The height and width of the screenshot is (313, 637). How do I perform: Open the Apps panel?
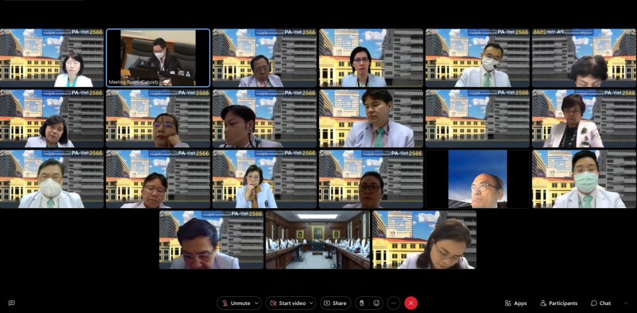[516, 303]
